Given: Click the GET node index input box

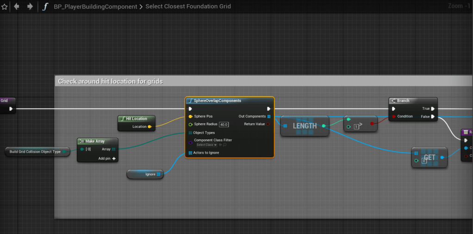Looking at the screenshot, I should click(423, 161).
